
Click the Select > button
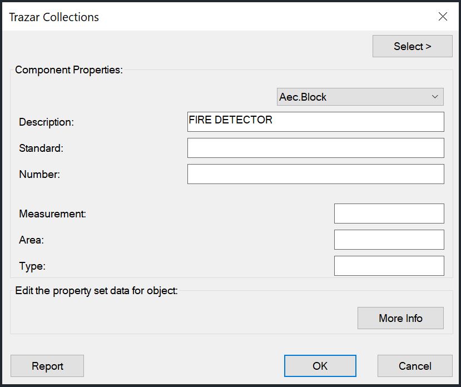(412, 46)
